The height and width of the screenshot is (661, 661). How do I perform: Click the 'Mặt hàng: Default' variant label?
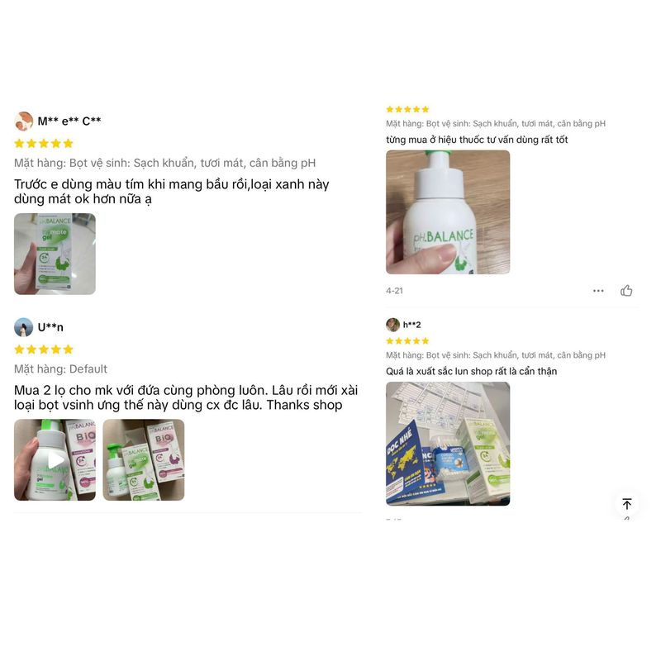coord(60,369)
